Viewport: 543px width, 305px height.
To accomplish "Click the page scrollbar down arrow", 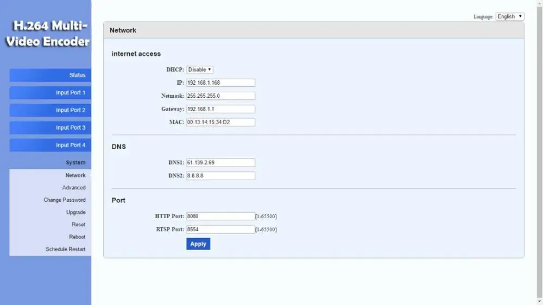I will coord(540,302).
